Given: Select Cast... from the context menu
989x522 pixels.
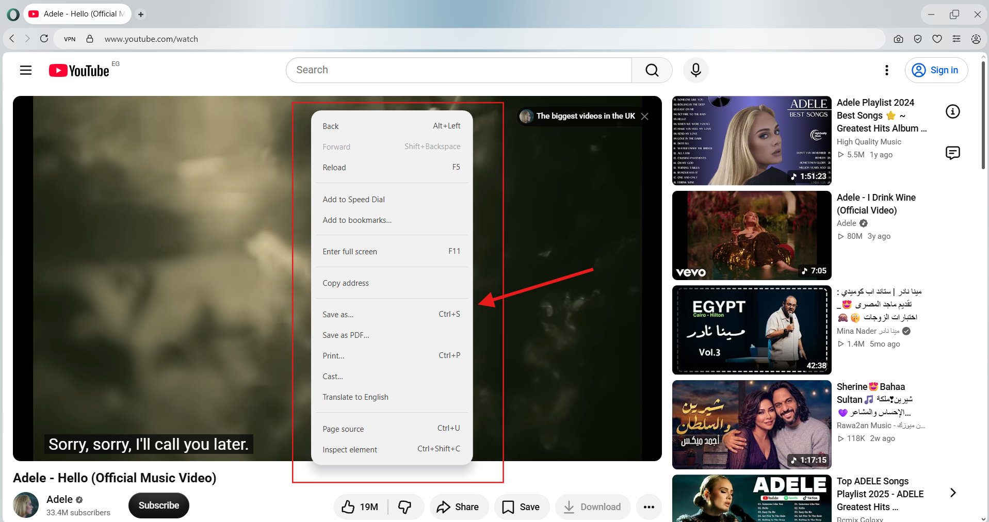Looking at the screenshot, I should (392, 377).
